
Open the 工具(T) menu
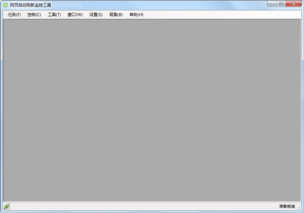[54, 15]
